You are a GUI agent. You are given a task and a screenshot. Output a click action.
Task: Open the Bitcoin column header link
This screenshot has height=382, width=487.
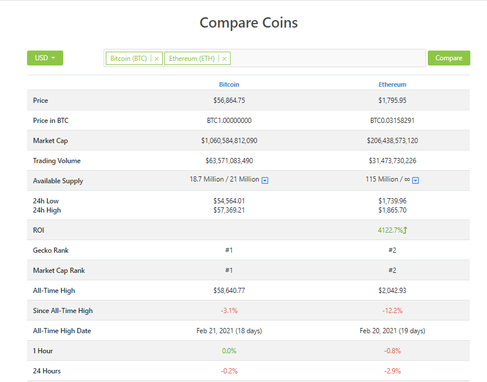(229, 84)
